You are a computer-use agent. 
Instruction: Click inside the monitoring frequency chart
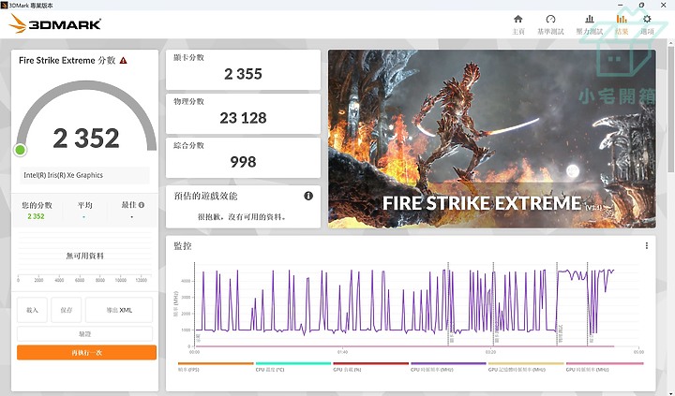tap(416, 304)
